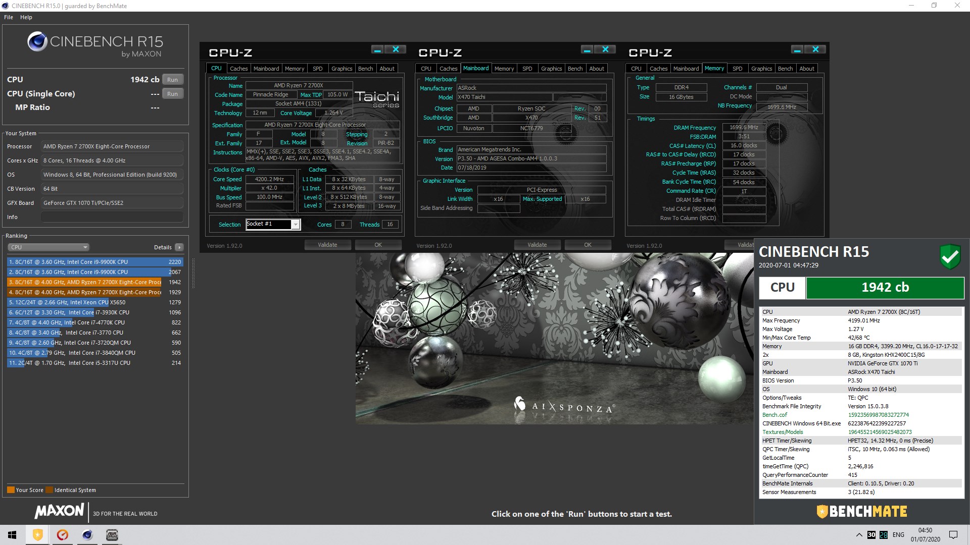This screenshot has width=970, height=545.
Task: Select ranking entry AMD Ryzen 7 2700X 1929
Action: coord(95,292)
